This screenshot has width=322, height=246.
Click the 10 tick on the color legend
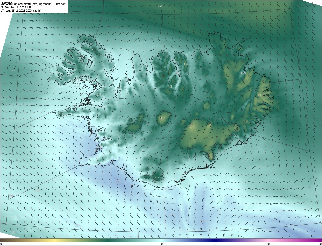click(x=161, y=244)
